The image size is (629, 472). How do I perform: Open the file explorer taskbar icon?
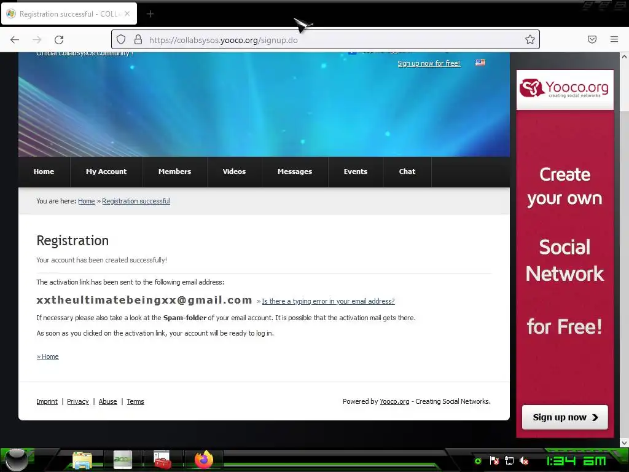coord(82,460)
